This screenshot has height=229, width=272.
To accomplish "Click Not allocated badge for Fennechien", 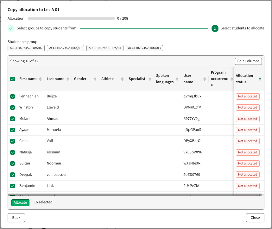I will click(x=248, y=96).
